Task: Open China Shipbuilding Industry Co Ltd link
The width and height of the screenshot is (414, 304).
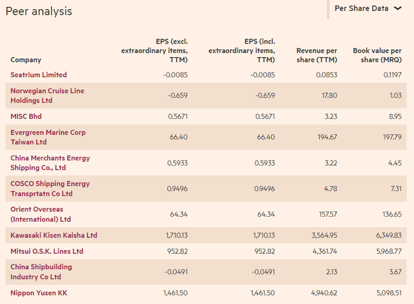Action: click(41, 272)
